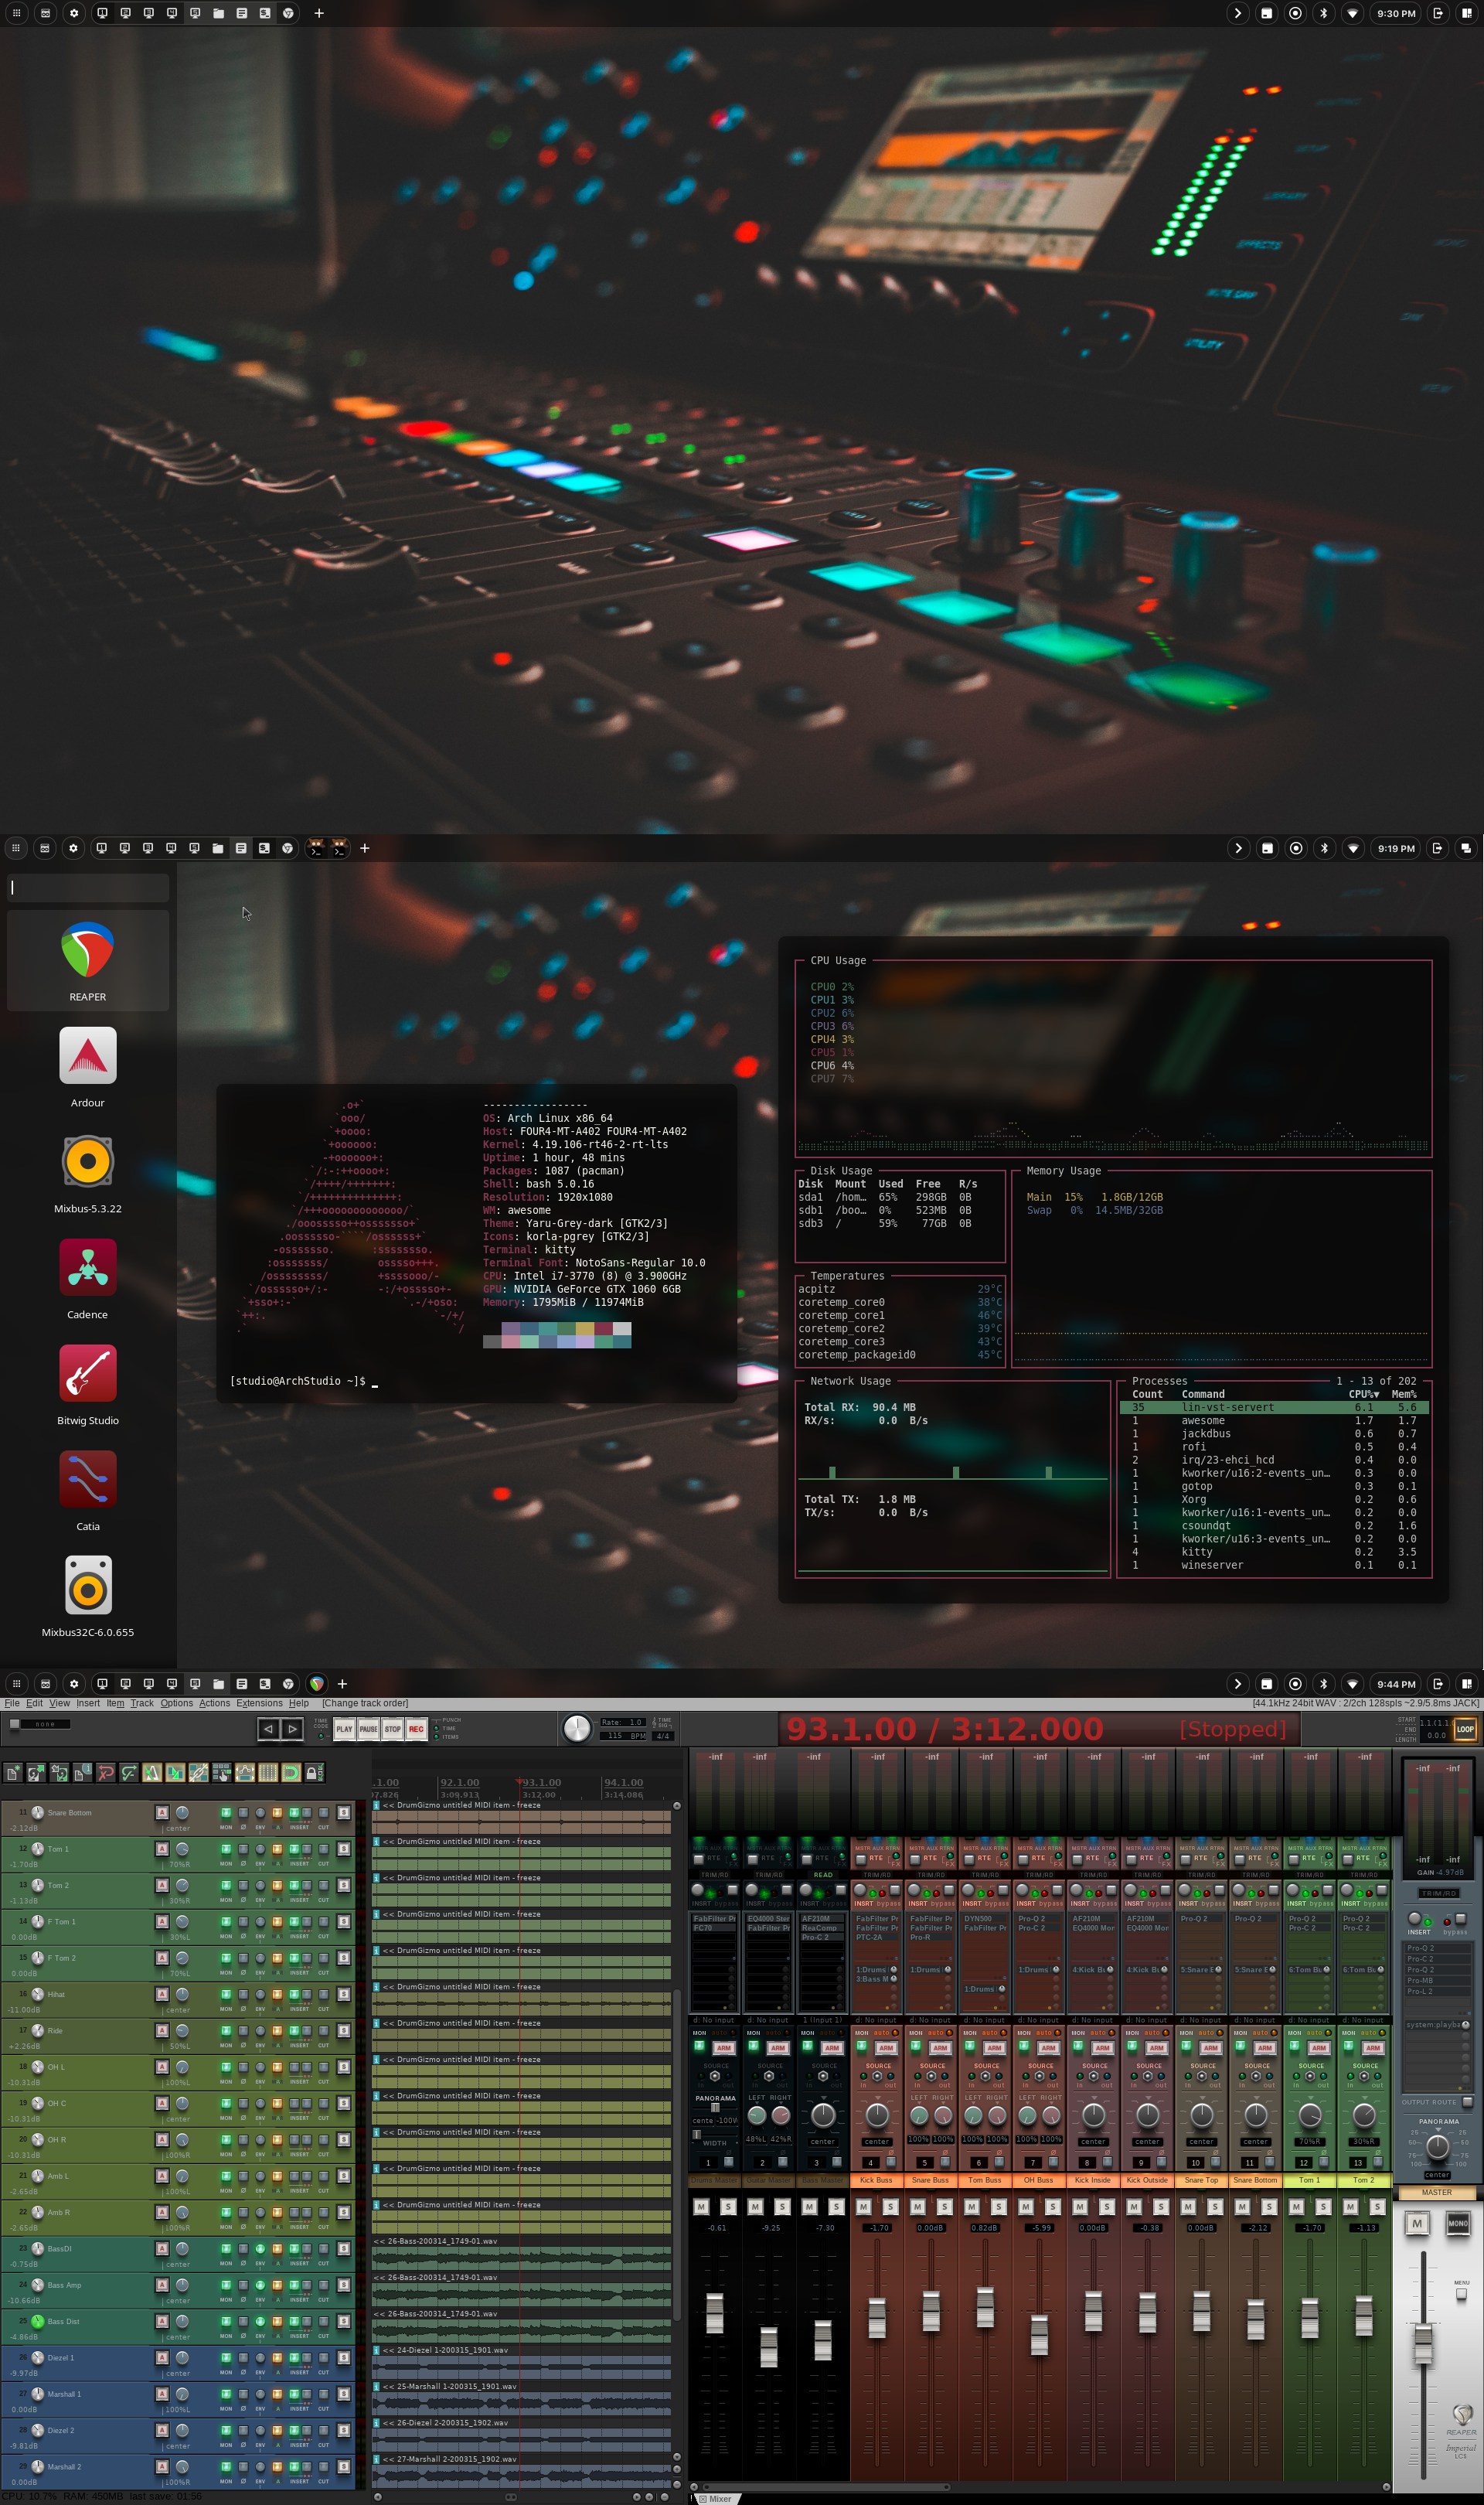Open Mixbus-5.3.22 from the launcher
Viewport: 1484px width, 2505px height.
point(88,1172)
